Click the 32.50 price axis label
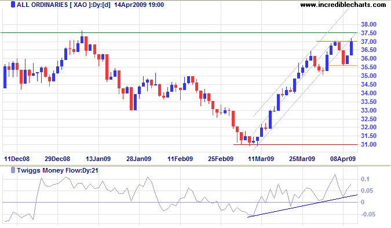 tap(368, 119)
